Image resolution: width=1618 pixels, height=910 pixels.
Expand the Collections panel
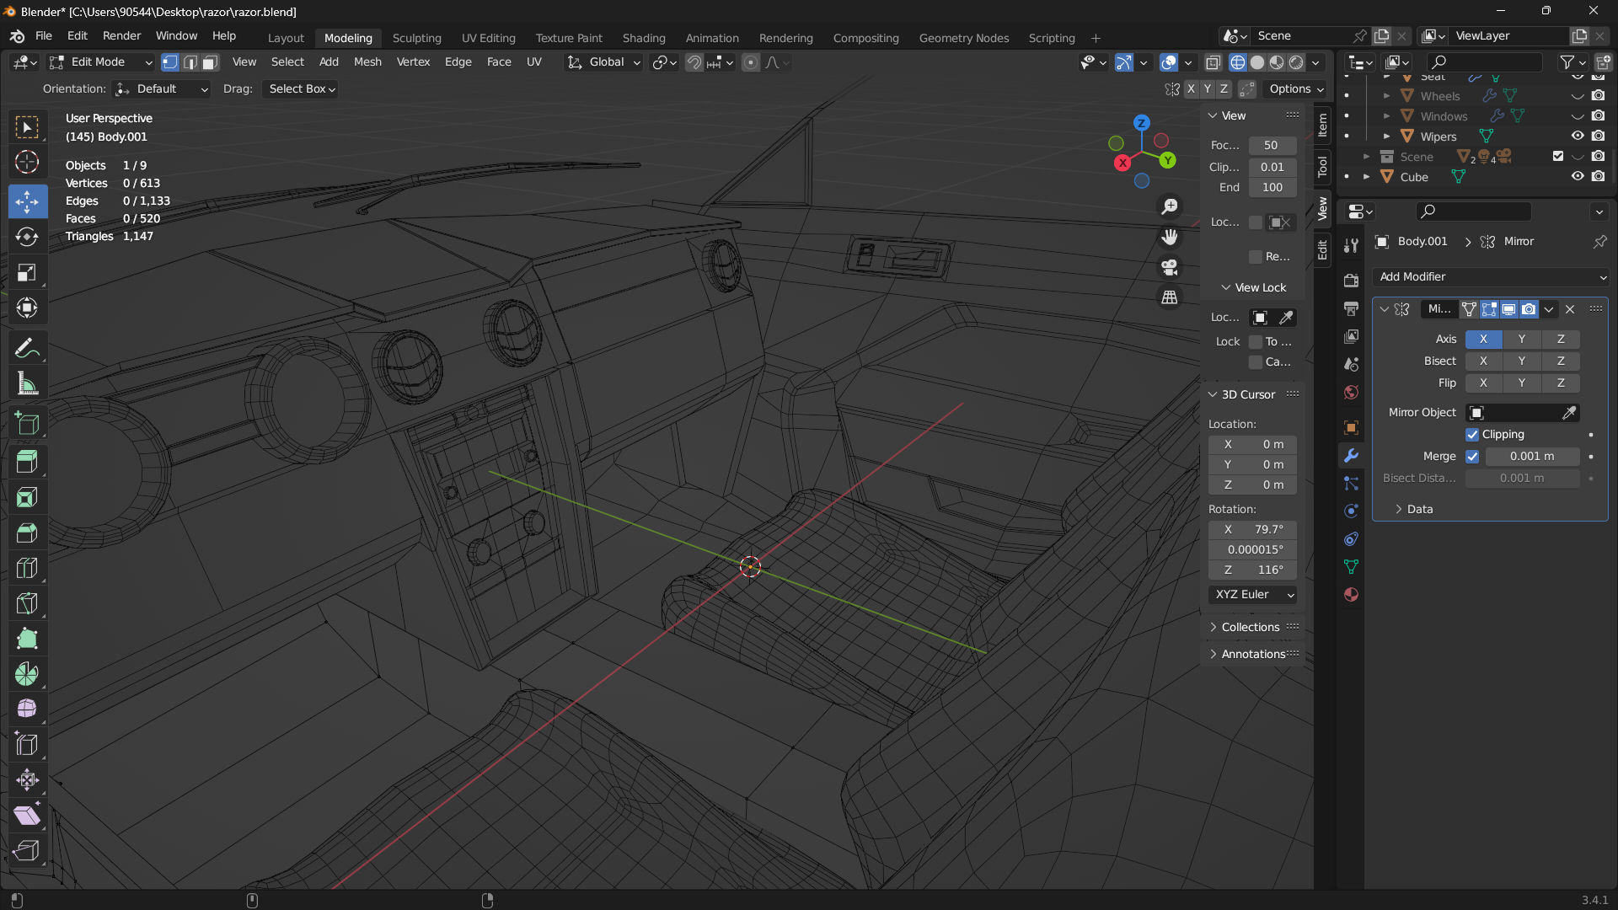tap(1250, 628)
